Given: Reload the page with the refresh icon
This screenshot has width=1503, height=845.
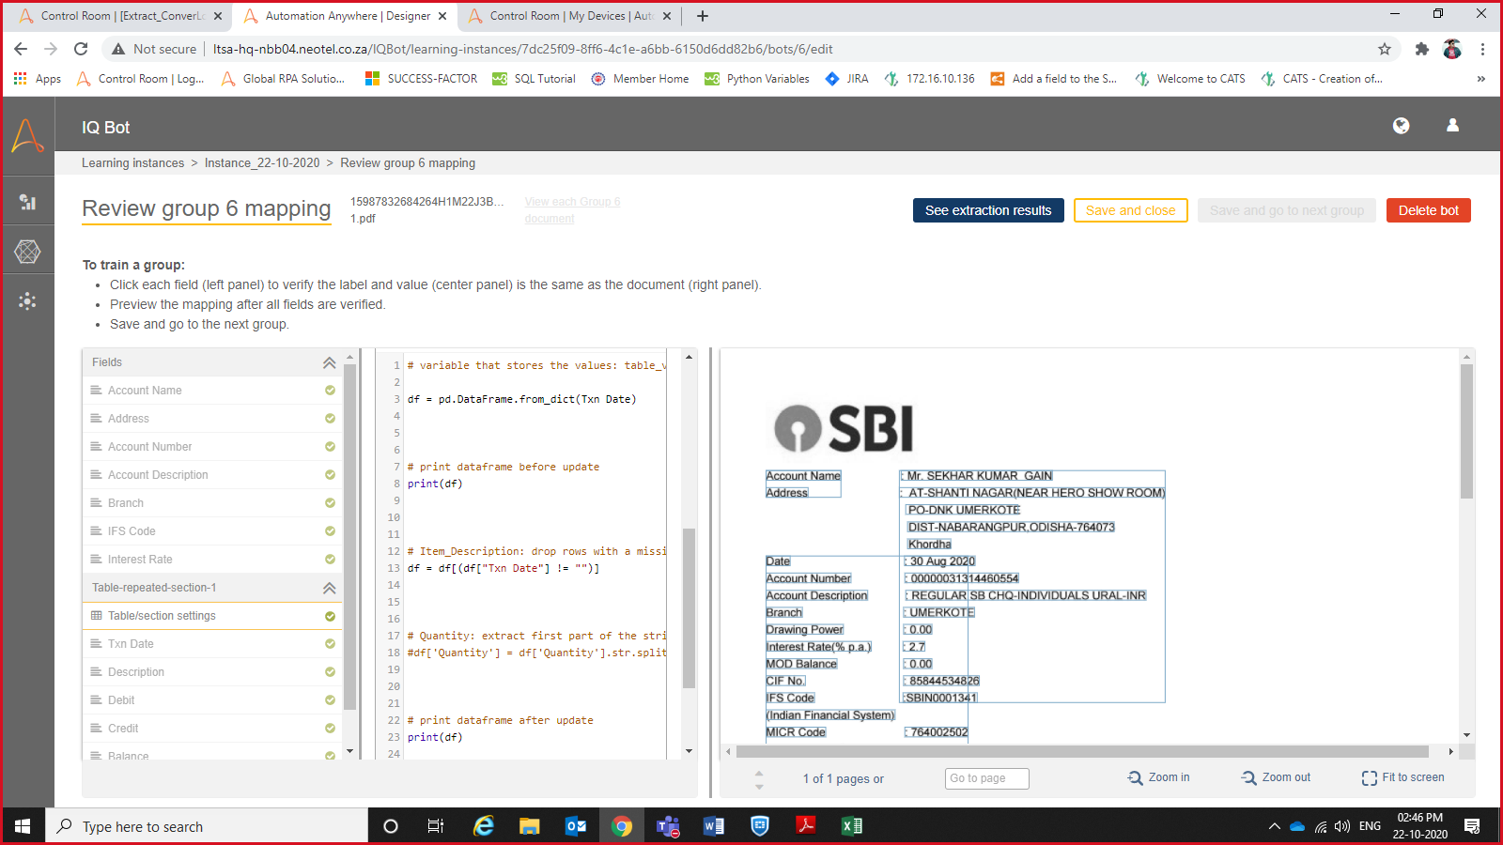Looking at the screenshot, I should 81,49.
